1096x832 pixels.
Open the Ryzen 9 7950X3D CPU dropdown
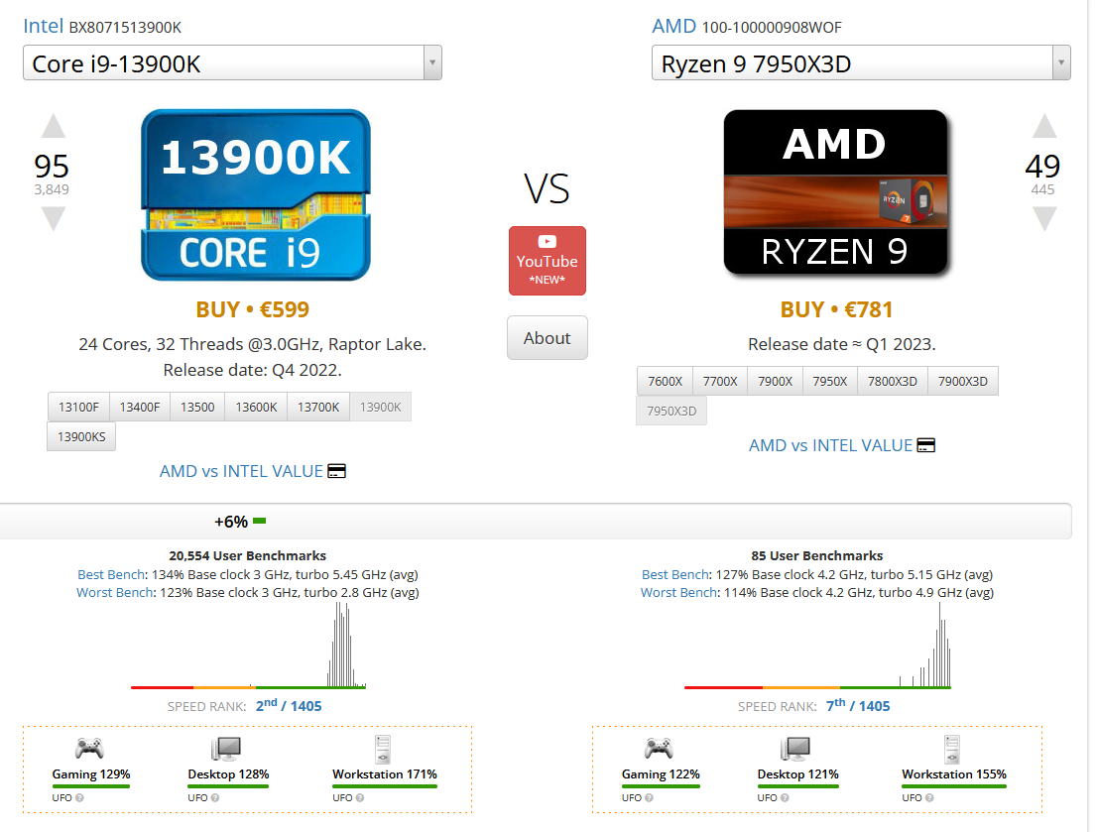(x=861, y=63)
